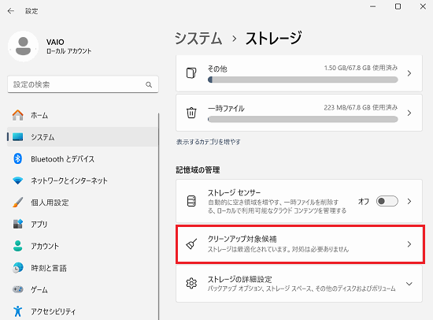This screenshot has width=433, height=320.
Task: Open Bluetooth とデバイス settings
Action: coord(83,158)
